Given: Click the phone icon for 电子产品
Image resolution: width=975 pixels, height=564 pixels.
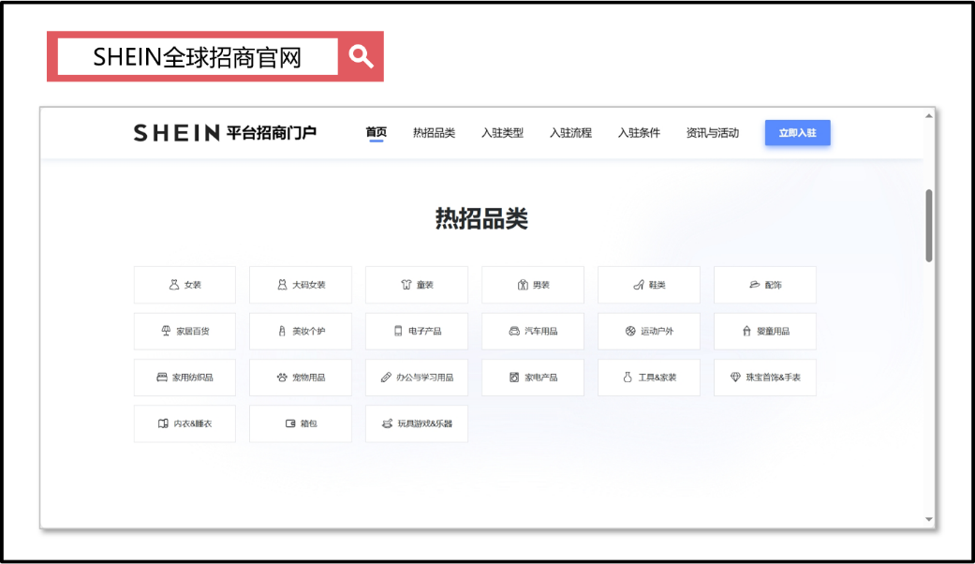Looking at the screenshot, I should tap(398, 331).
